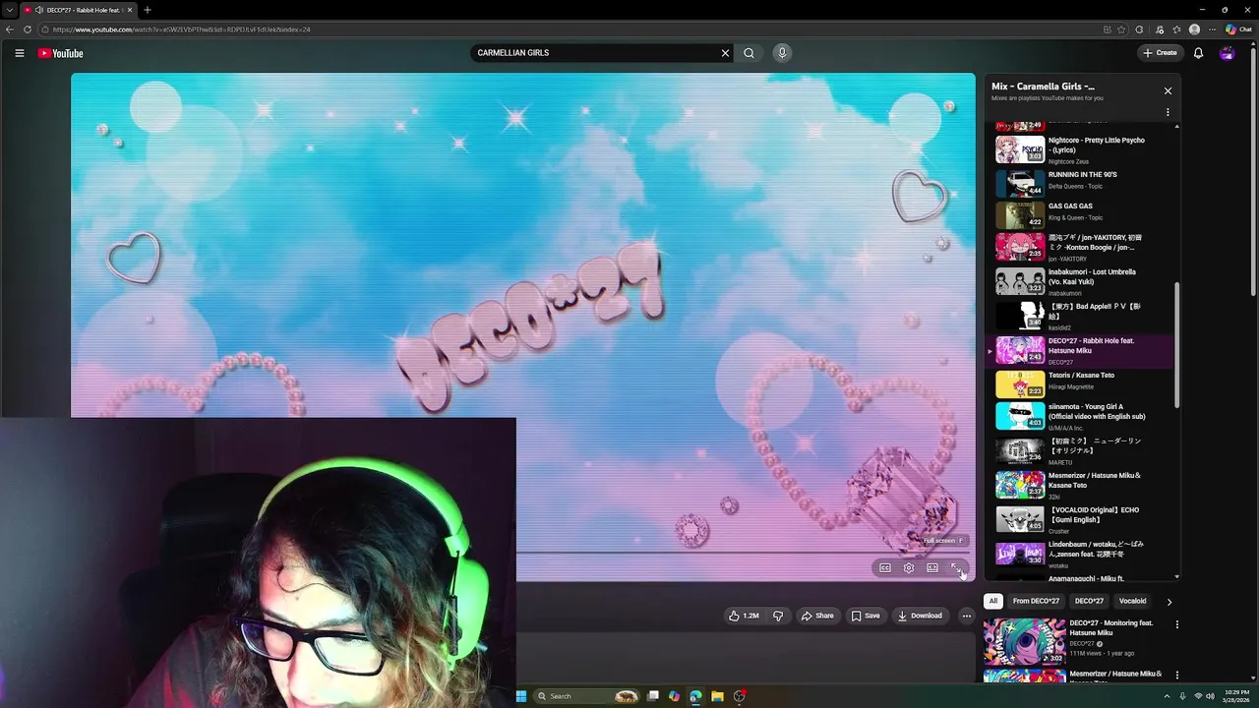Open the YouTube account avatar menu
This screenshot has height=708, width=1259.
(1227, 53)
